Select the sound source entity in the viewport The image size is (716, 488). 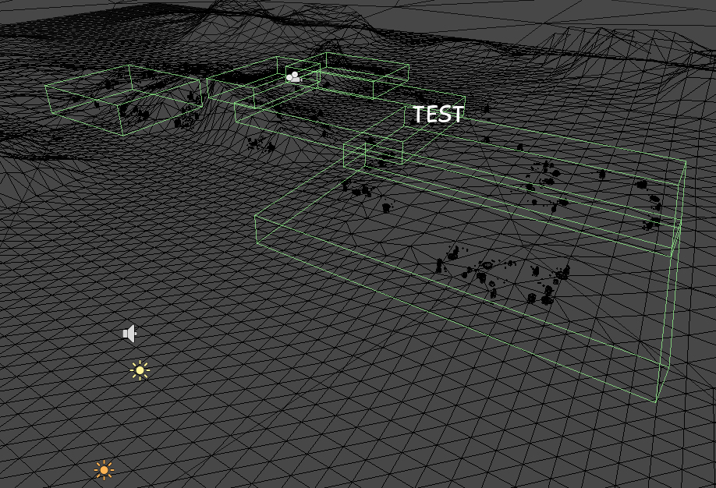[x=129, y=333]
